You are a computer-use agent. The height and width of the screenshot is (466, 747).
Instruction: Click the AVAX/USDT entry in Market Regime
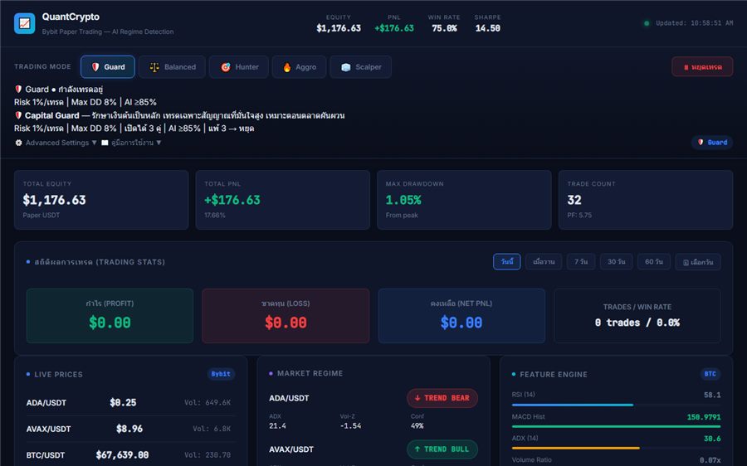tap(291, 449)
